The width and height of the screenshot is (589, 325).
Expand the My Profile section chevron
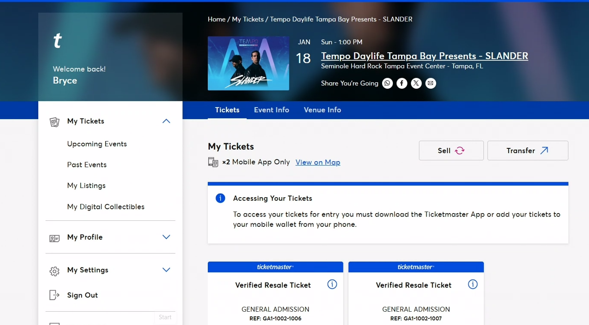(167, 237)
